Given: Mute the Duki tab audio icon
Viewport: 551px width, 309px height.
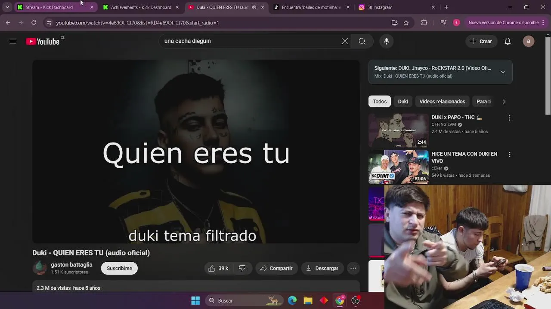Looking at the screenshot, I should coord(254,7).
